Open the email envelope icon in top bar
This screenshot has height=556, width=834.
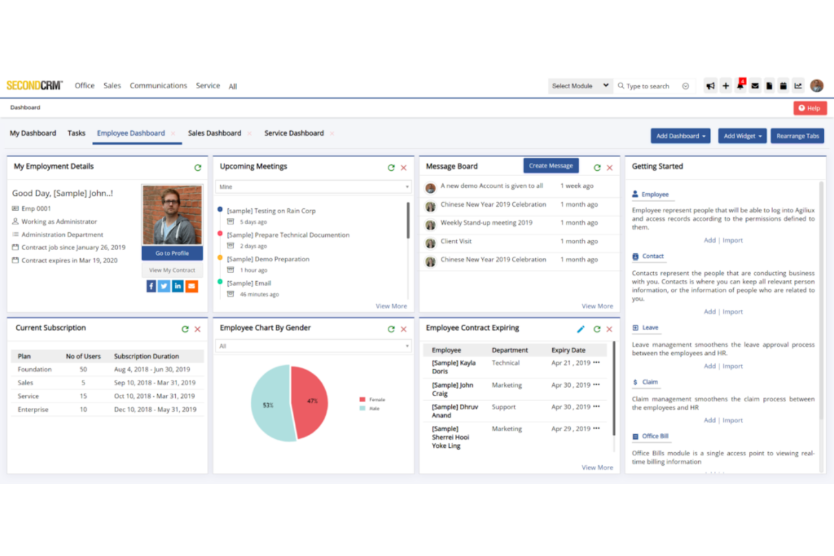pyautogui.click(x=755, y=86)
